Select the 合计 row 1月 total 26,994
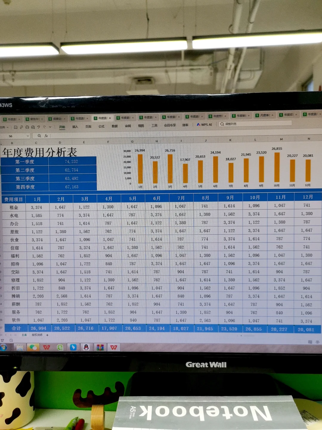 pyautogui.click(x=38, y=328)
